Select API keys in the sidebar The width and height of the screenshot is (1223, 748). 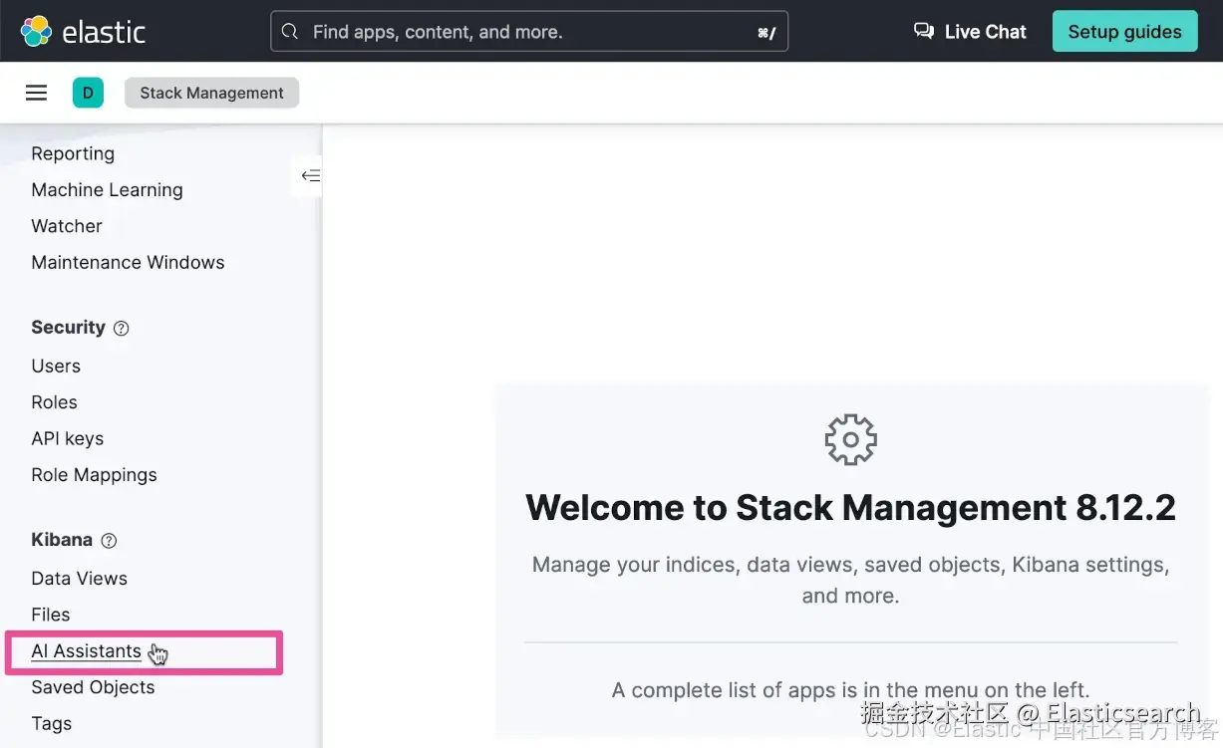point(67,438)
